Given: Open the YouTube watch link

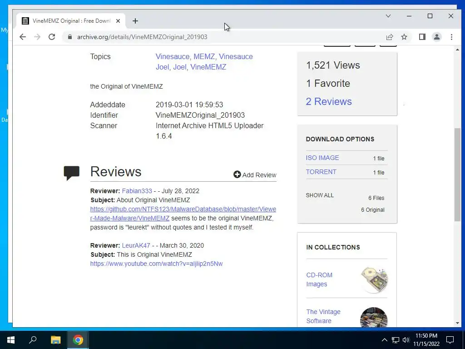Looking at the screenshot, I should coord(157,264).
